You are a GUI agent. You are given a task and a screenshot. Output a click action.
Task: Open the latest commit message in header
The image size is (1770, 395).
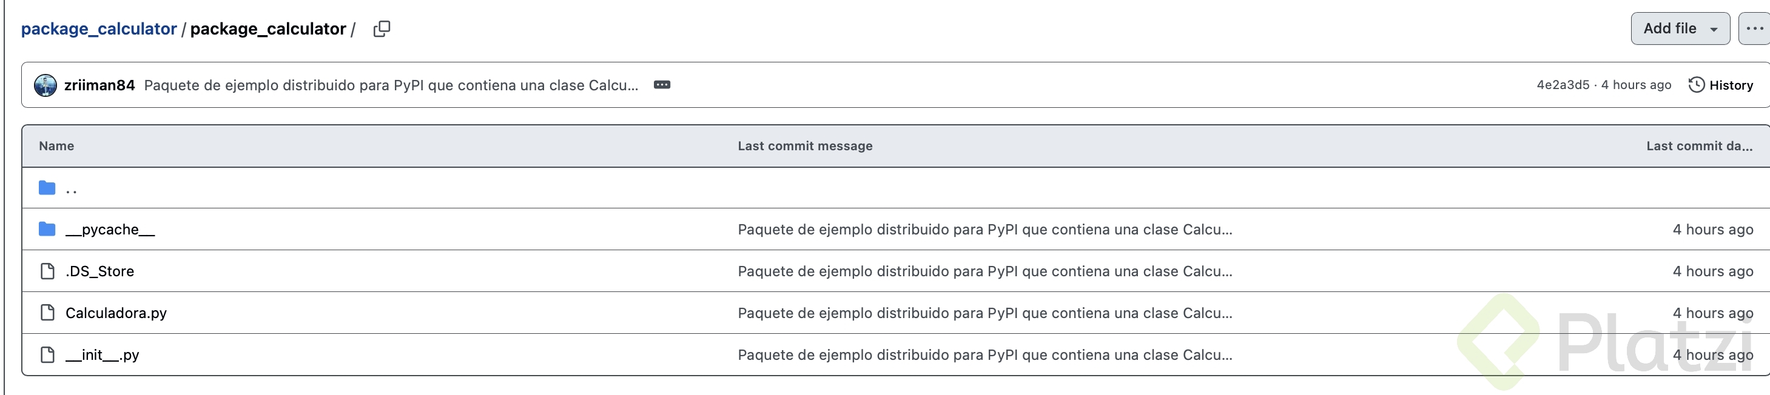[x=390, y=85]
